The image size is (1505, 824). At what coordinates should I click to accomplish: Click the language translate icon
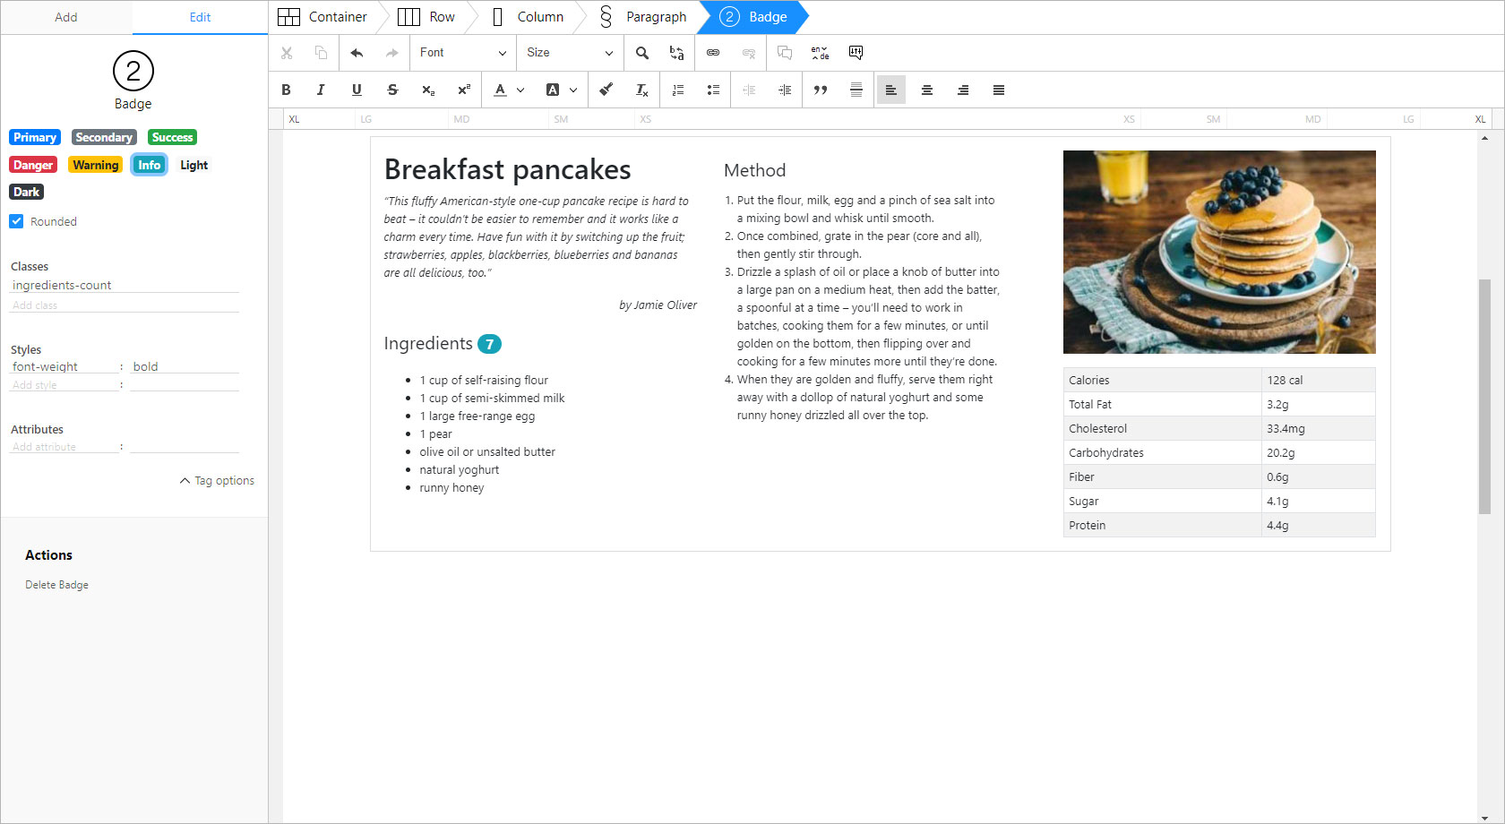tap(820, 53)
